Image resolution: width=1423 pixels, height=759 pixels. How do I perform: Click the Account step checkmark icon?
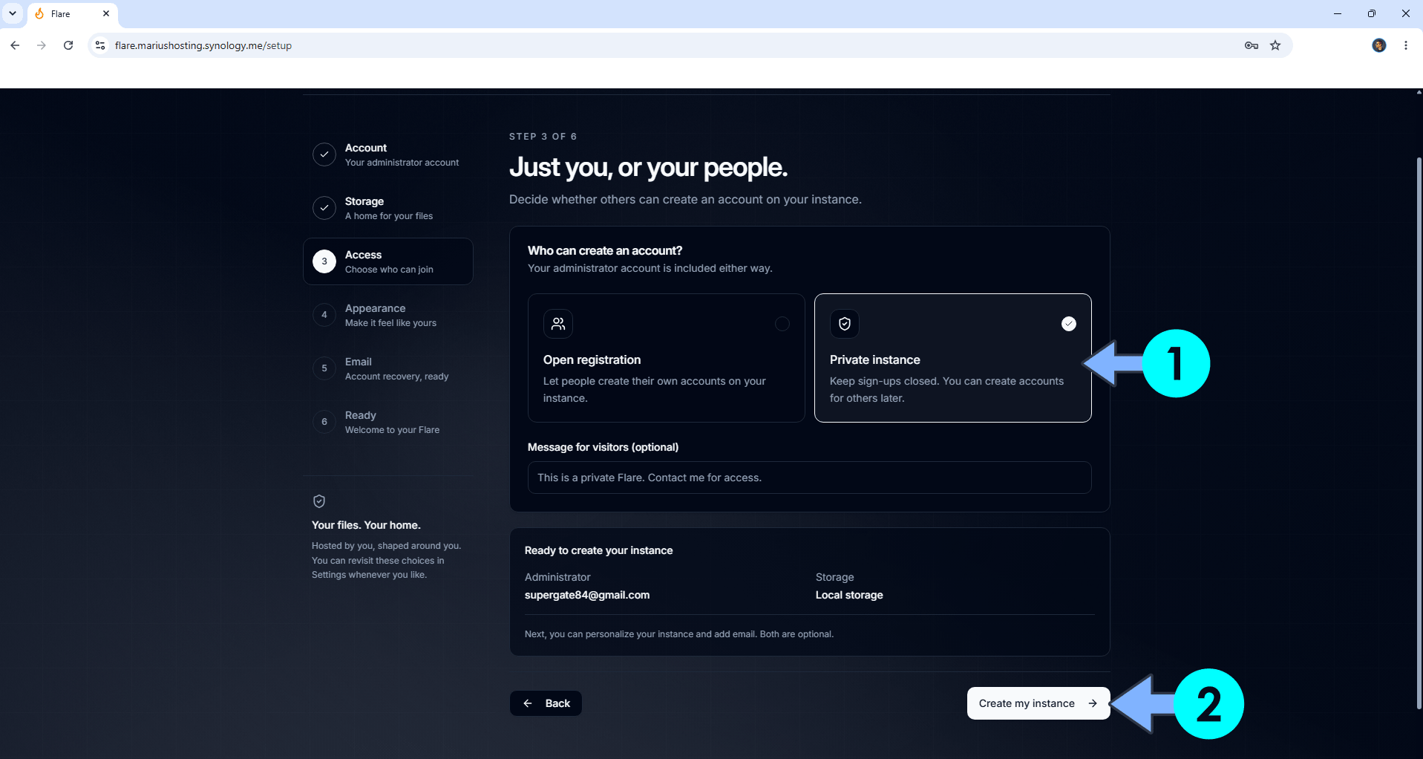[x=324, y=154]
